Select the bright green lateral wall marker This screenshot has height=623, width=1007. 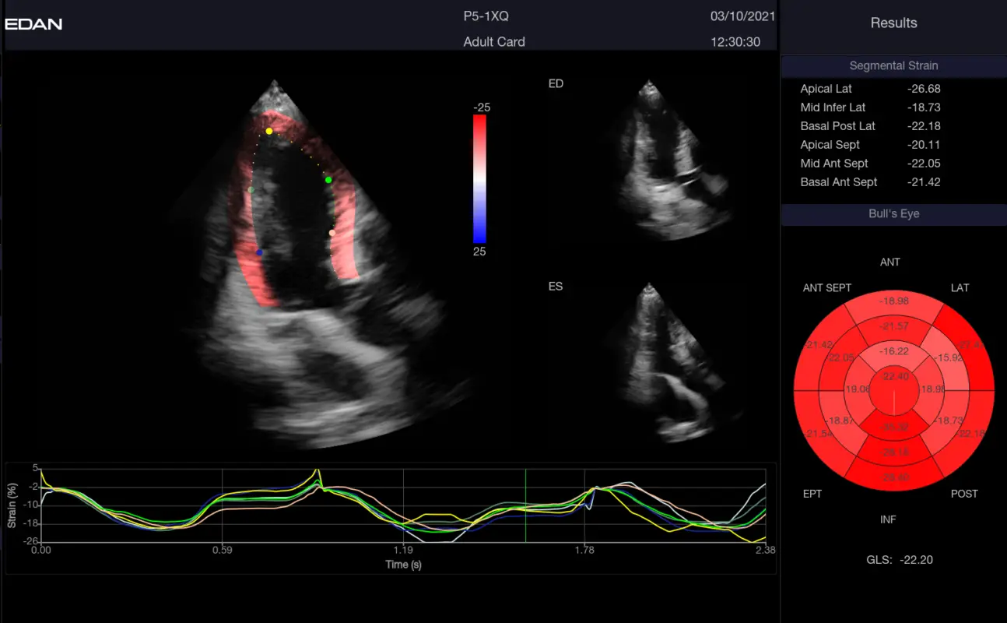pyautogui.click(x=328, y=180)
